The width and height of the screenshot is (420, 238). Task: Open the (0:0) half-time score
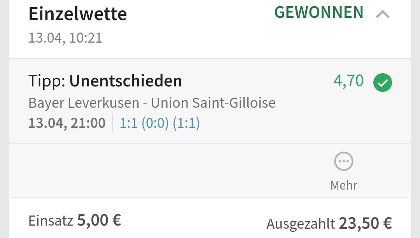pyautogui.click(x=155, y=123)
